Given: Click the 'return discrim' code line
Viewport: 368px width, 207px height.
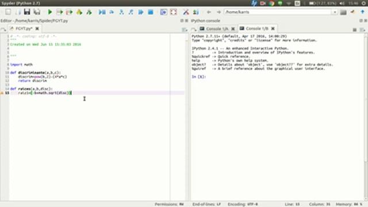Looking at the screenshot, I should pyautogui.click(x=32, y=80).
